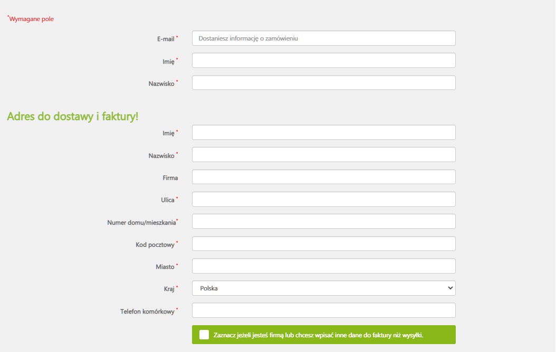Click the 'Kod pocztowy' label
This screenshot has width=556, height=352.
[155, 245]
